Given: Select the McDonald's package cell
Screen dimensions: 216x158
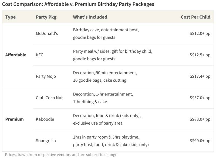Looking at the screenshot, I should click(47, 33).
